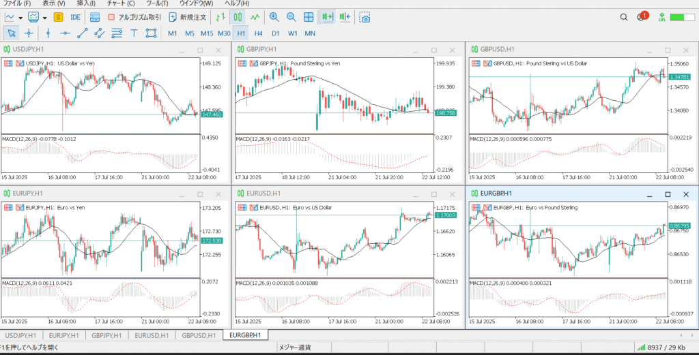Switch to the green line chart display icon
Screen dimensions: 699x355
click(255, 17)
